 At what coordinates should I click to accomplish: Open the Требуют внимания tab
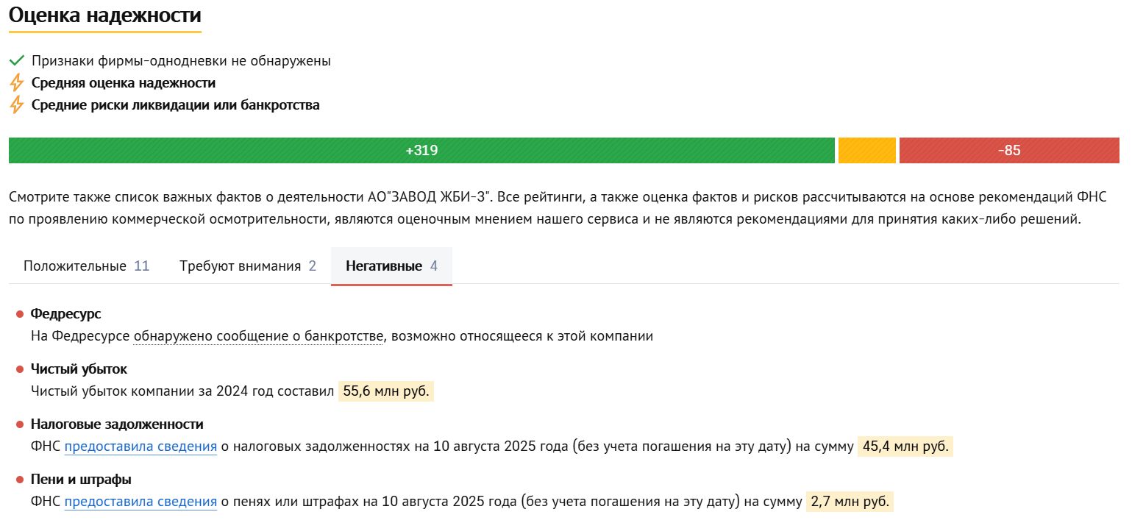click(x=248, y=266)
